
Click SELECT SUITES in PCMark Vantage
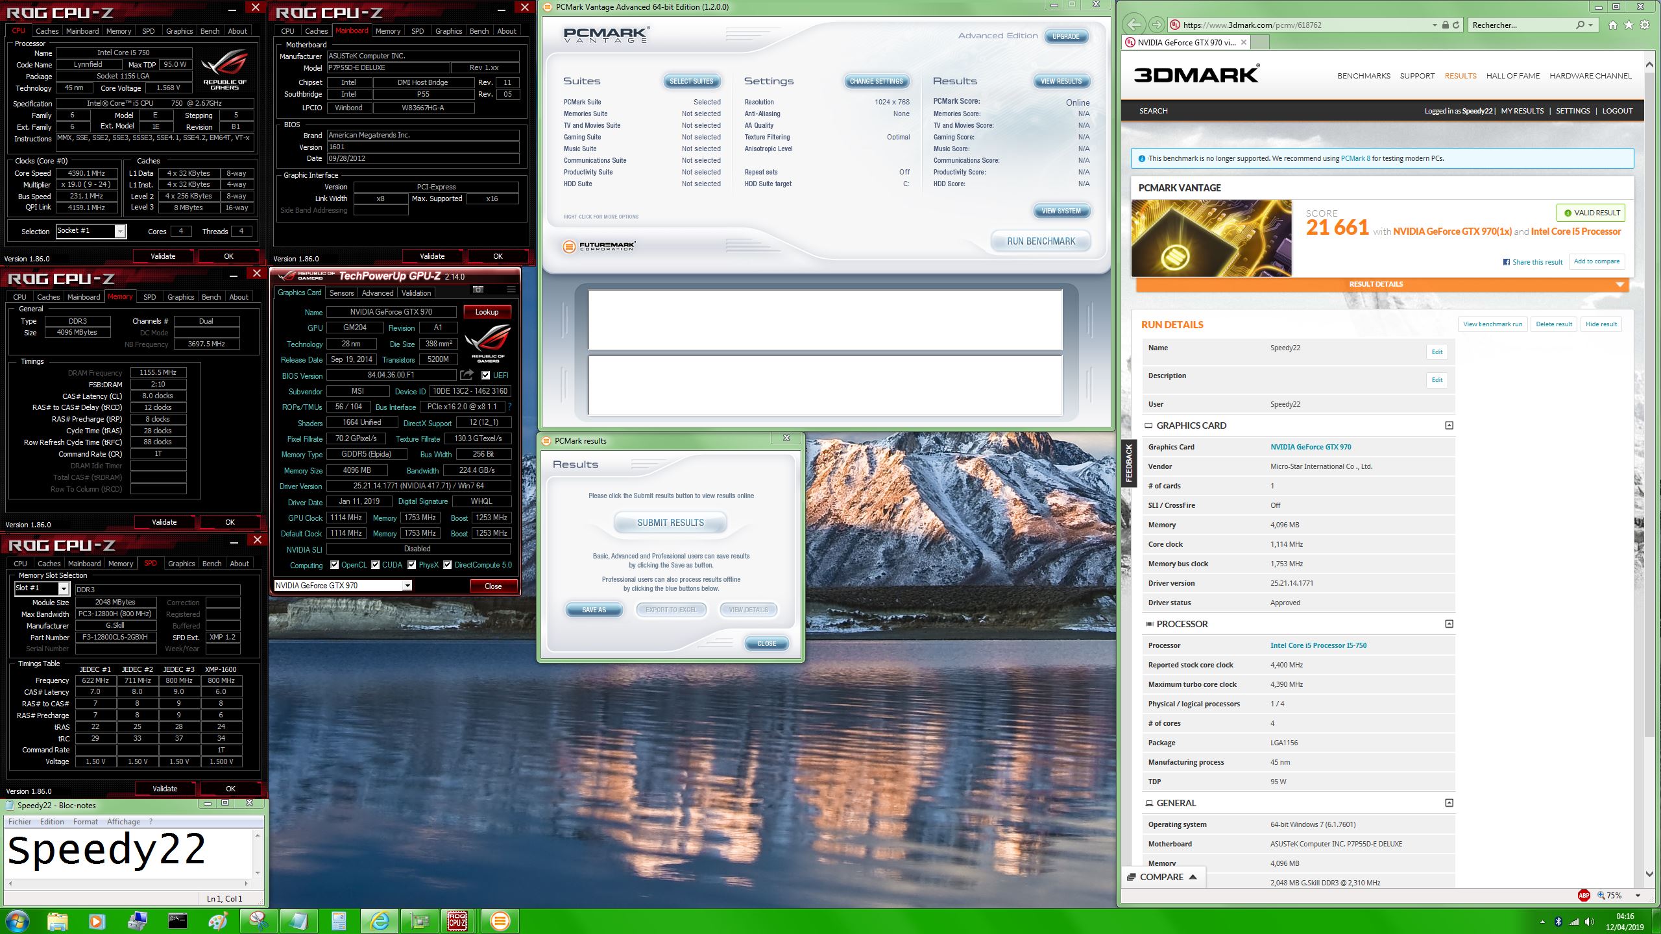coord(691,81)
